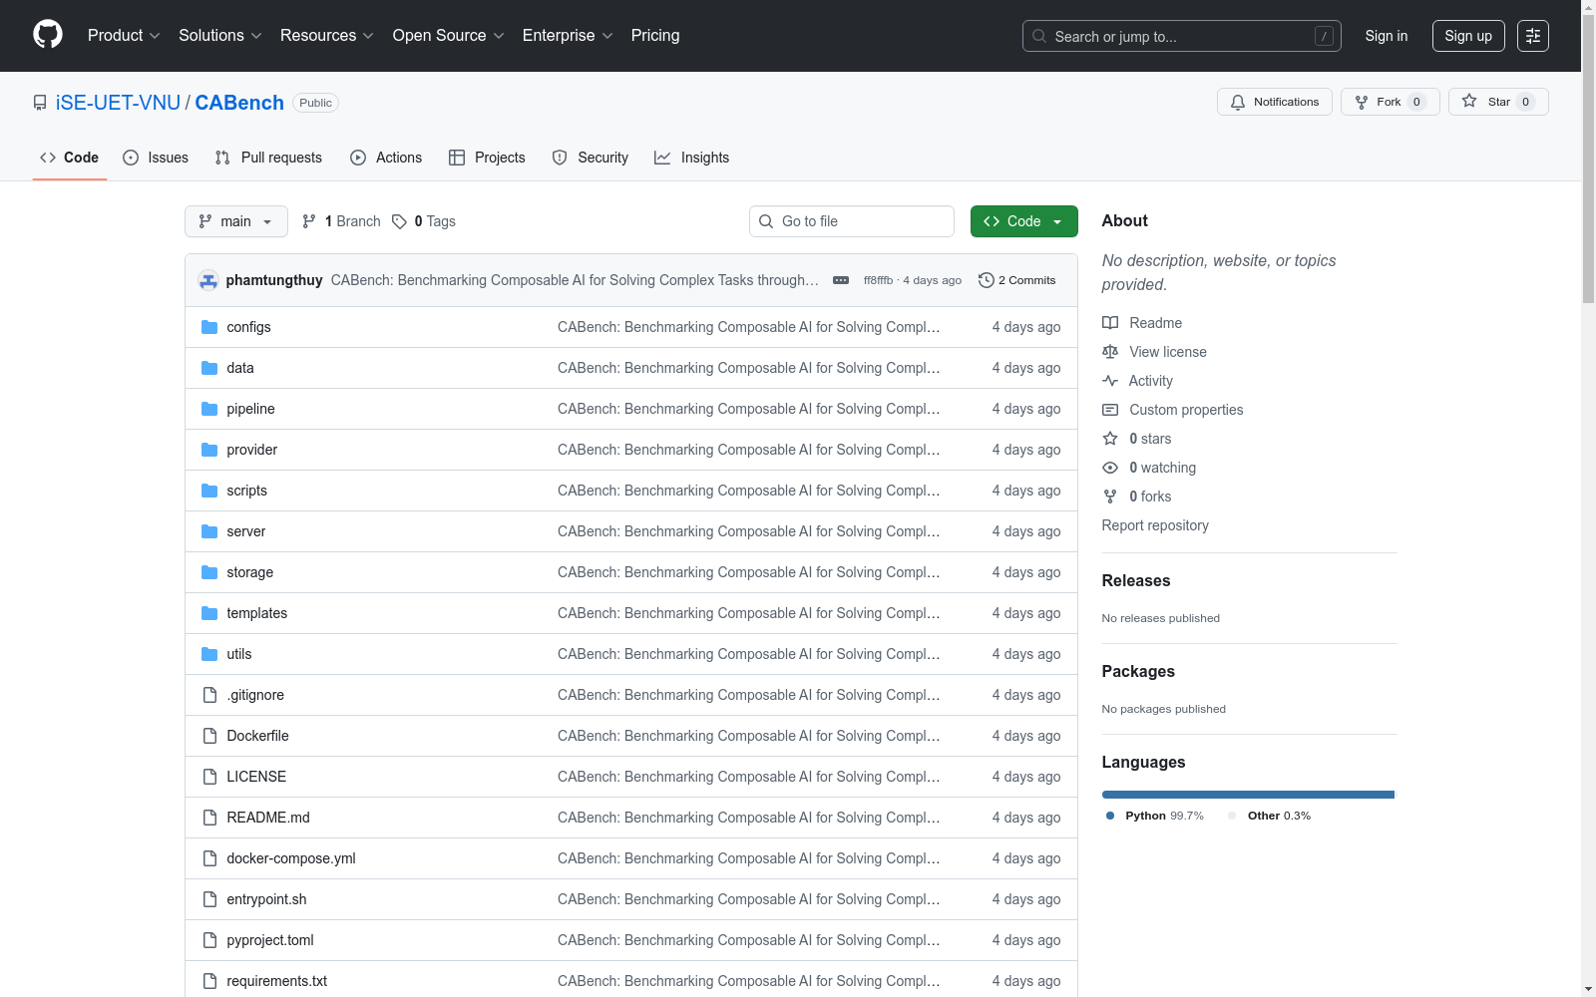Click the Notifications bell button
This screenshot has width=1596, height=997.
click(x=1274, y=102)
